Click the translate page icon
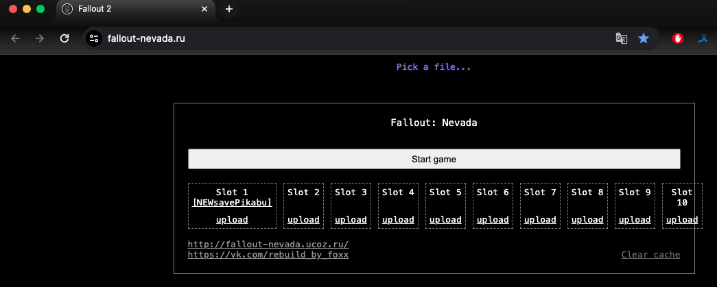 tap(621, 38)
